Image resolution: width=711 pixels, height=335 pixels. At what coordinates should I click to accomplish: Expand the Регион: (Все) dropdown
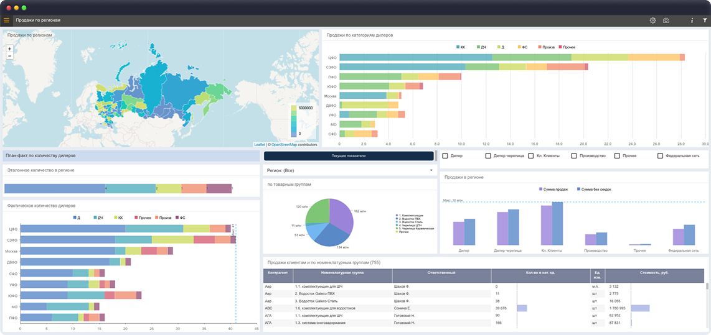pyautogui.click(x=349, y=170)
